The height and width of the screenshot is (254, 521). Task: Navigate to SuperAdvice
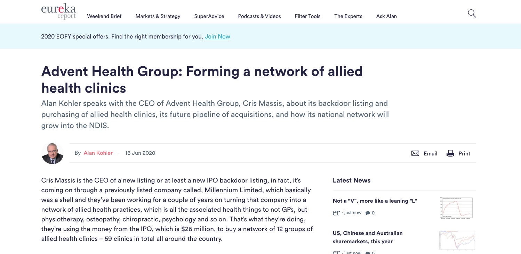point(209,16)
